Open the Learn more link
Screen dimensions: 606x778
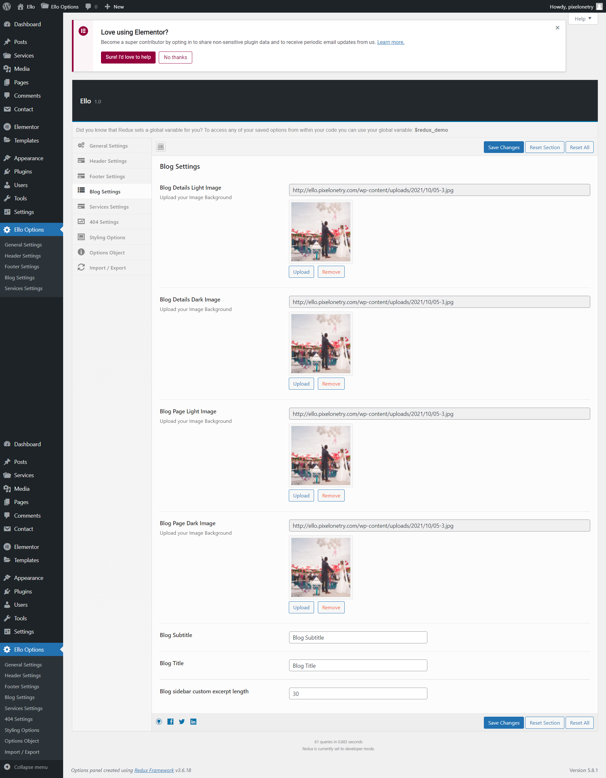[390, 42]
